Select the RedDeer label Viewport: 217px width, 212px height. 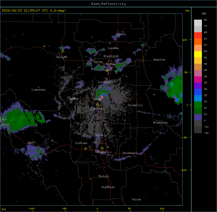click(x=111, y=64)
